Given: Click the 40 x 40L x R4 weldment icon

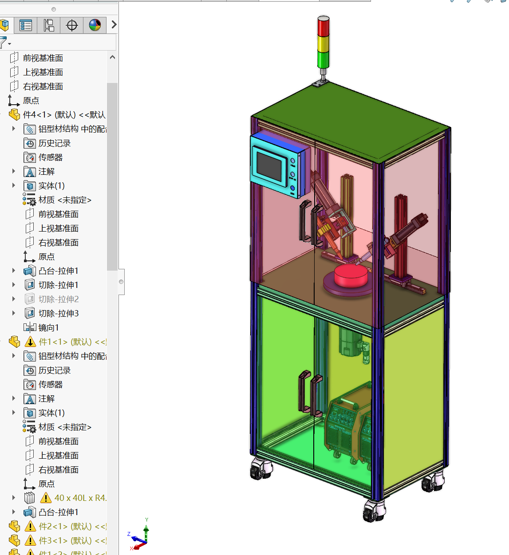Looking at the screenshot, I should point(30,498).
